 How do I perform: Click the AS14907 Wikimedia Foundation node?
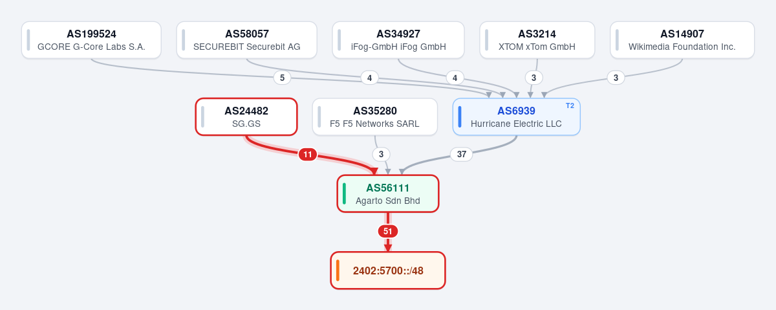(x=682, y=40)
